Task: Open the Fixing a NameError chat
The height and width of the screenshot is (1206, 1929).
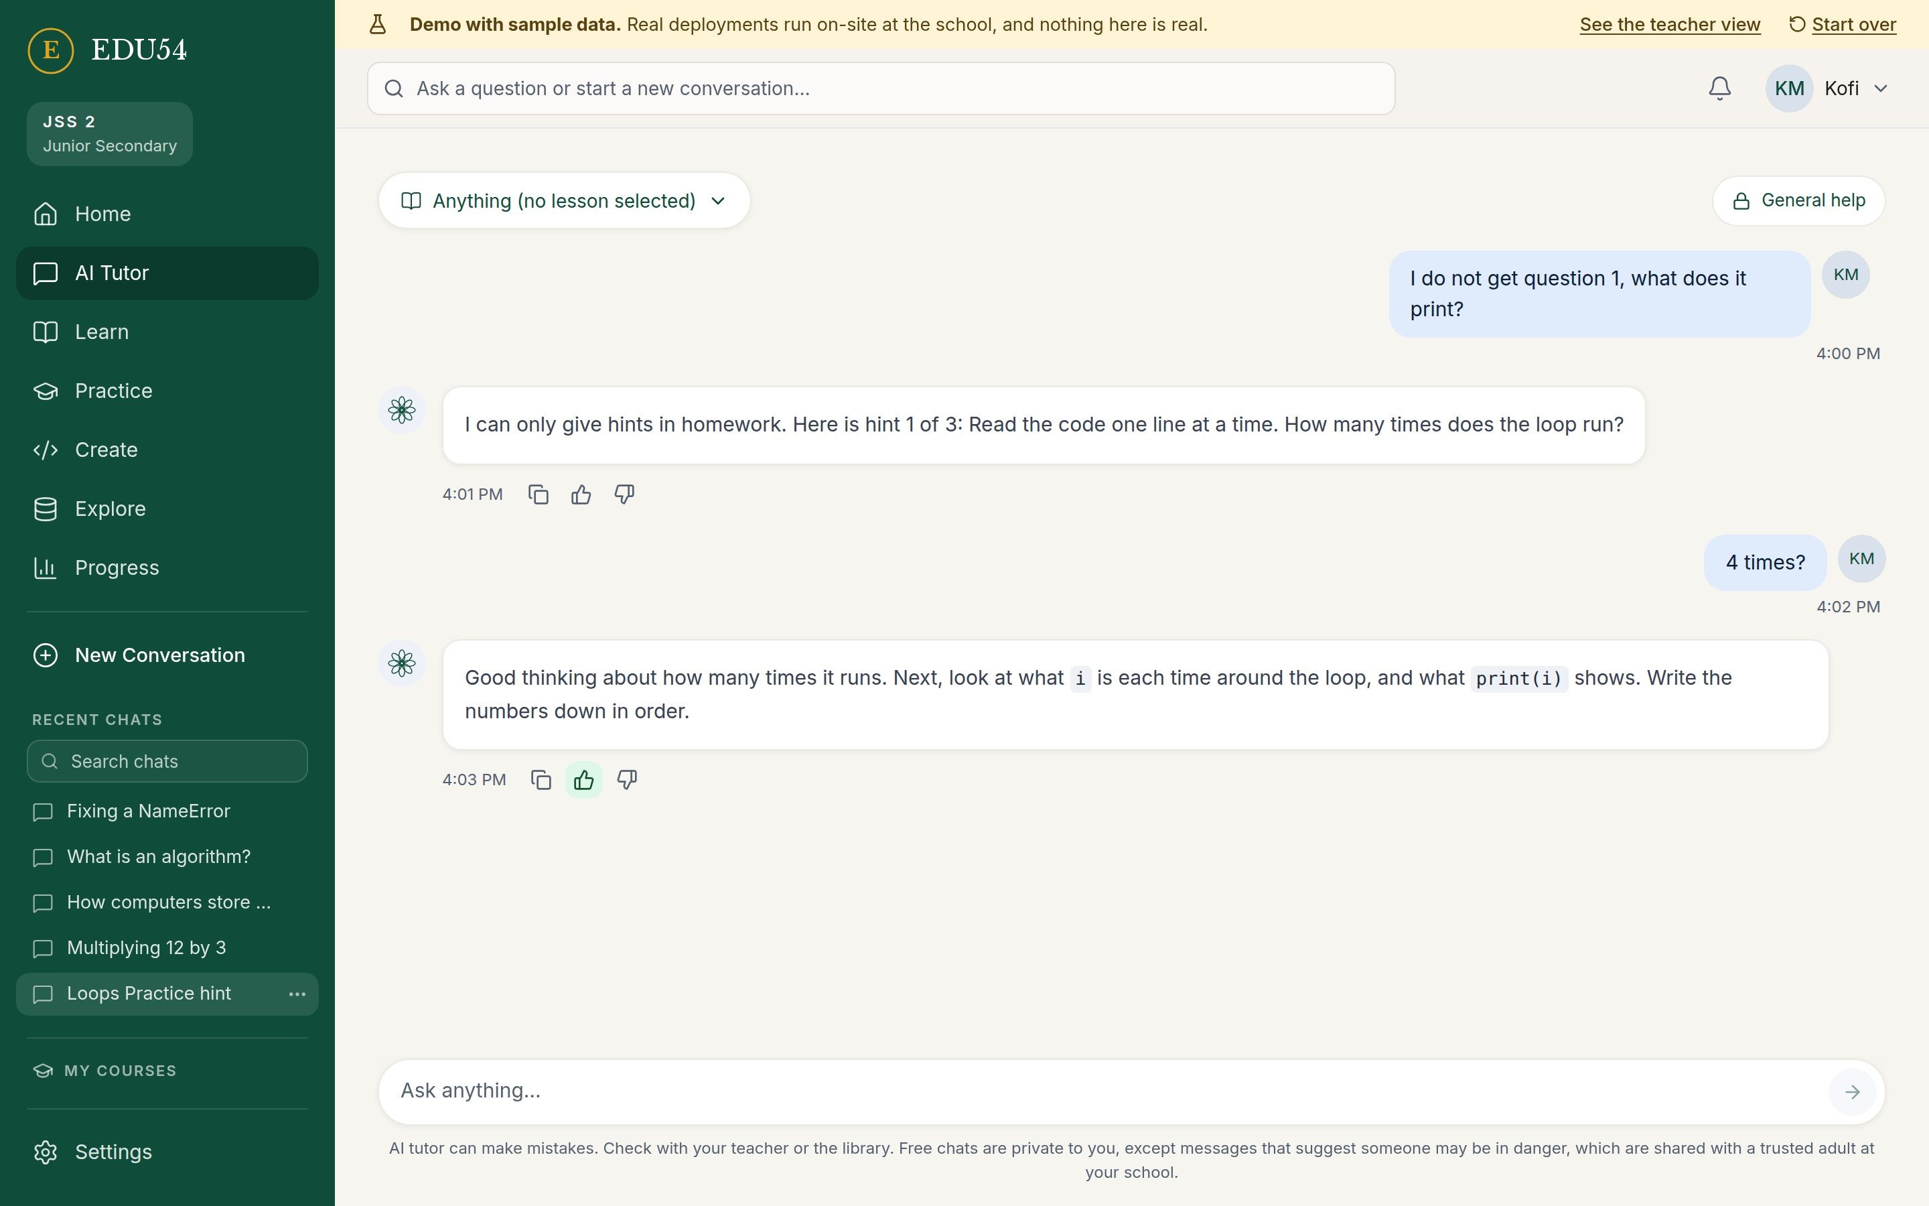Action: point(167,811)
